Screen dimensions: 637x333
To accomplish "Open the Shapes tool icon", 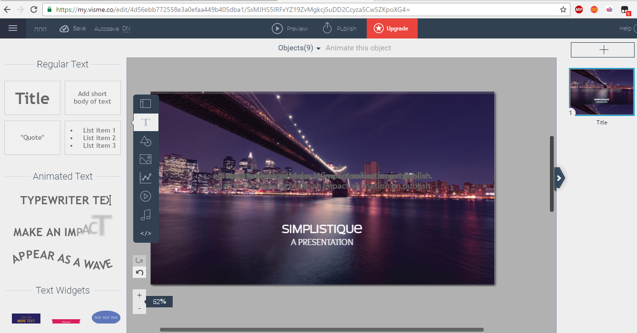I will tap(146, 141).
